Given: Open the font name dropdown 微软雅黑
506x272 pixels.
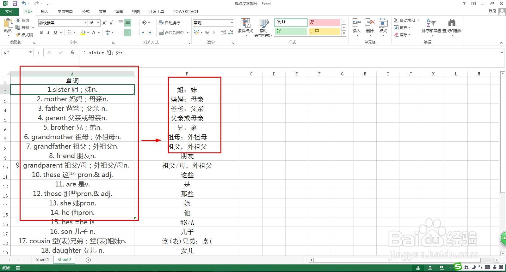Looking at the screenshot, I should [x=85, y=23].
